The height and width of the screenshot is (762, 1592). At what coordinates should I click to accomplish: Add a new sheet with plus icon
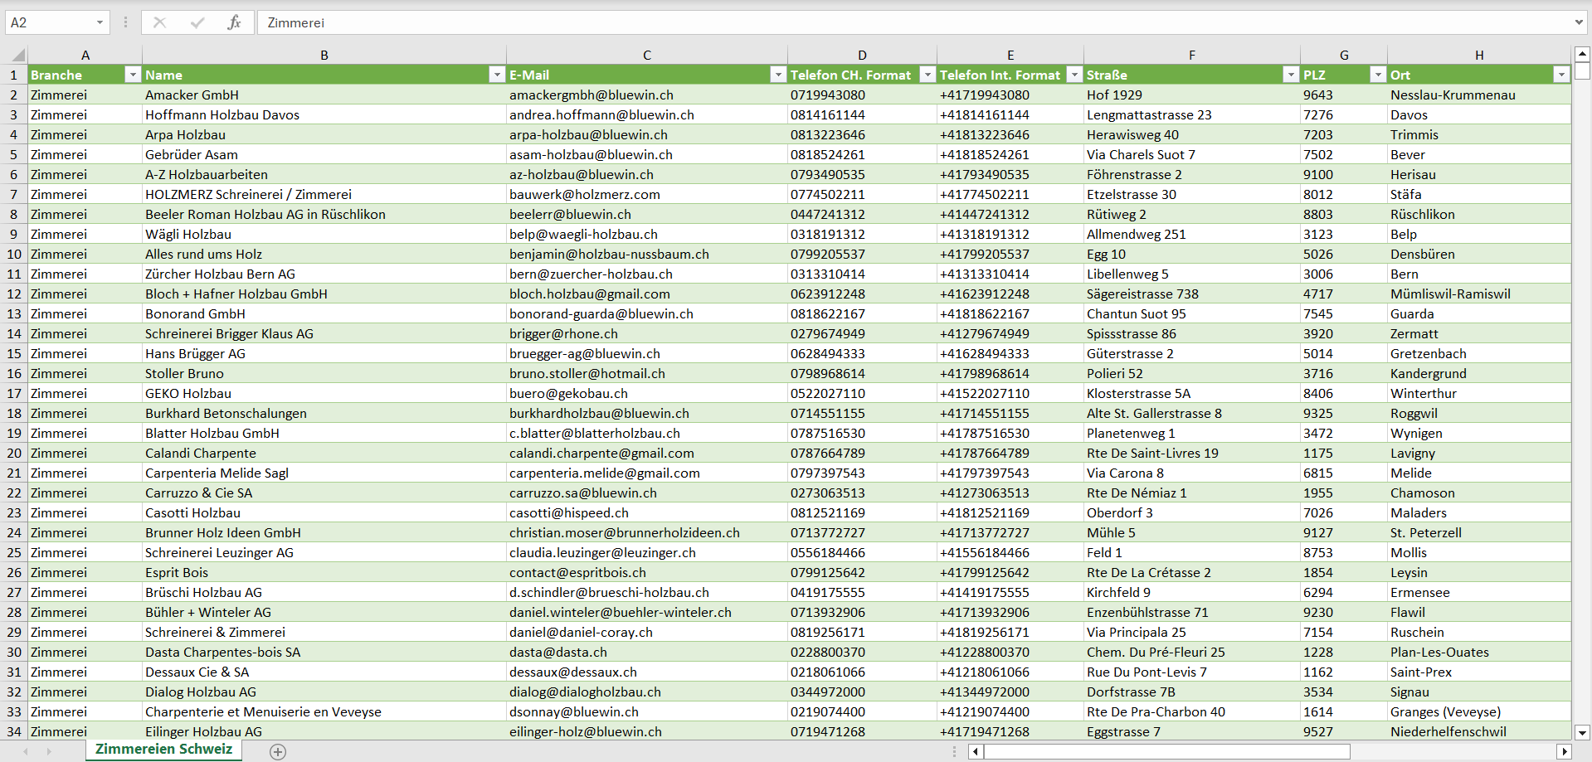click(x=278, y=751)
